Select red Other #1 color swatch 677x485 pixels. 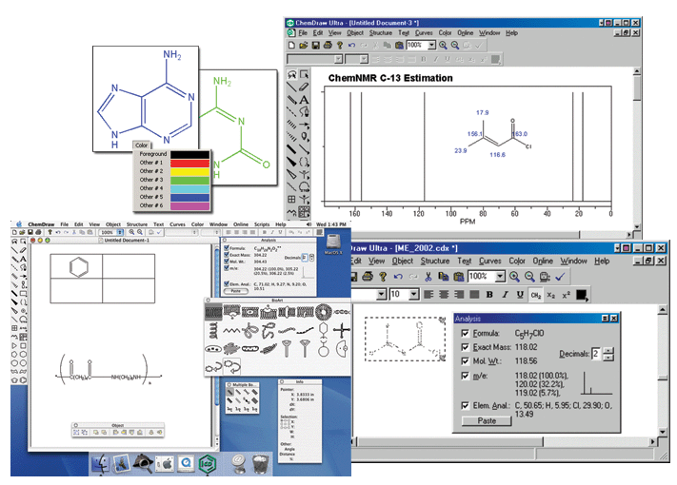tap(189, 163)
